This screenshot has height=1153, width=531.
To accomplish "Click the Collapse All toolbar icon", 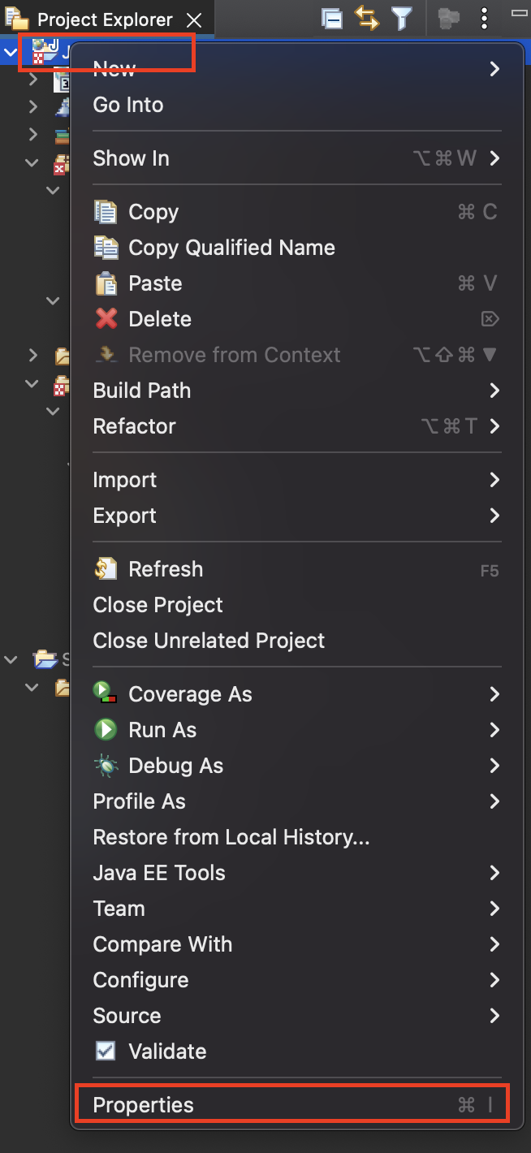I will 332,19.
